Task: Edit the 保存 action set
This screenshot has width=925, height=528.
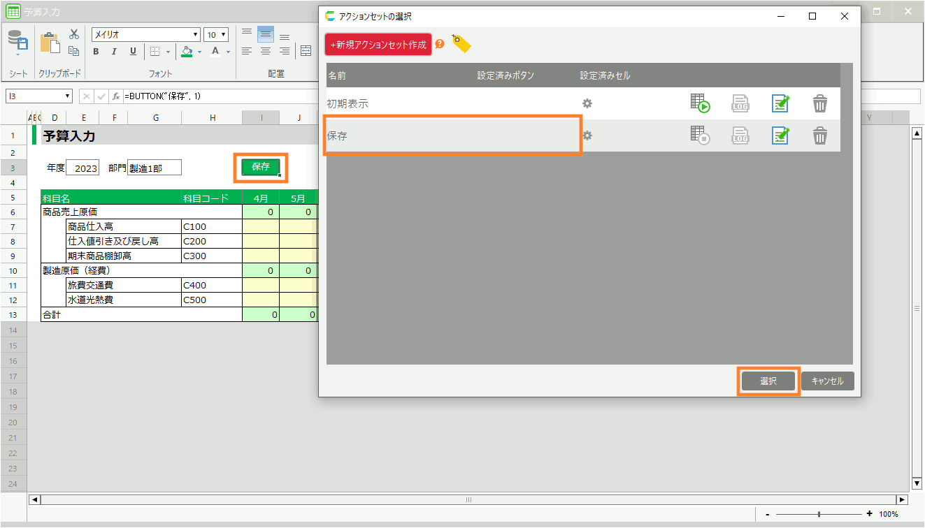Action: 780,136
